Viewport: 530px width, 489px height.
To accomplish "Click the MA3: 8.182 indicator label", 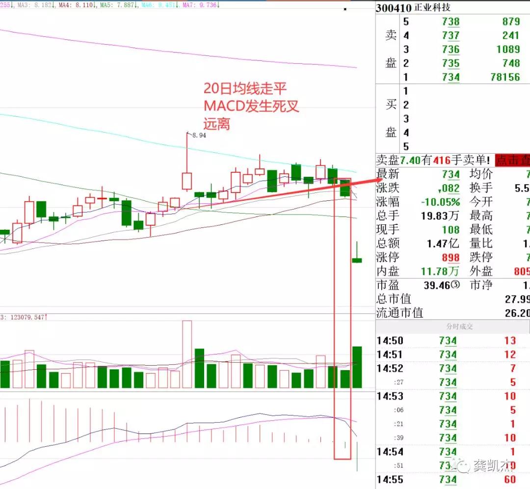I will tap(36, 5).
